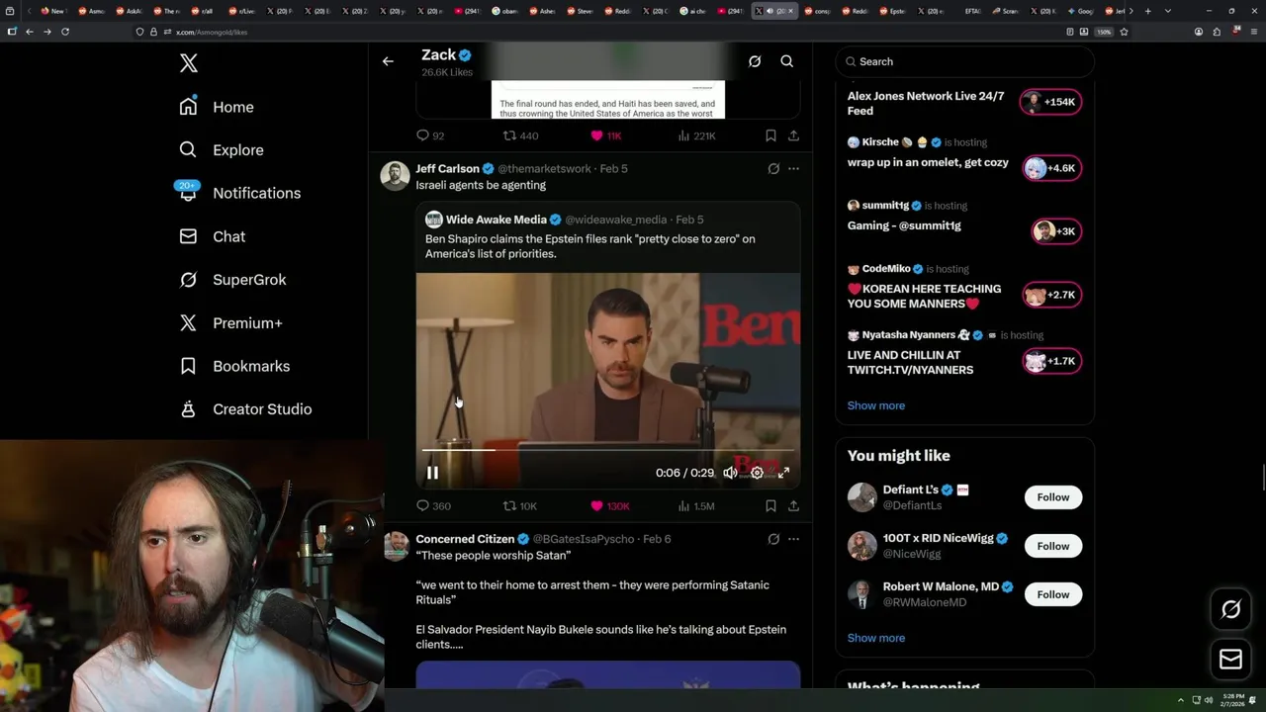
Task: Open the system volume control
Action: 1209,700
